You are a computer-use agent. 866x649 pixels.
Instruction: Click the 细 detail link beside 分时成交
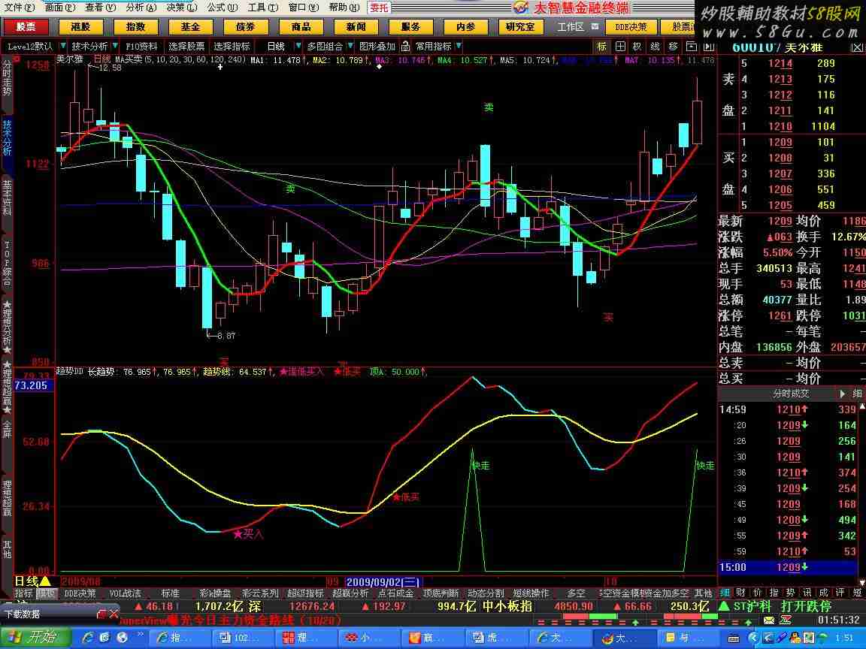click(857, 394)
